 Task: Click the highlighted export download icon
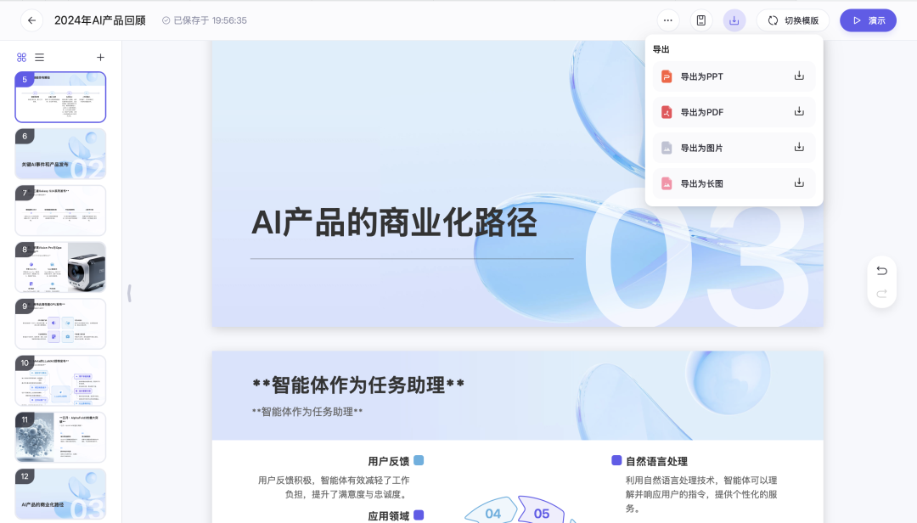734,20
